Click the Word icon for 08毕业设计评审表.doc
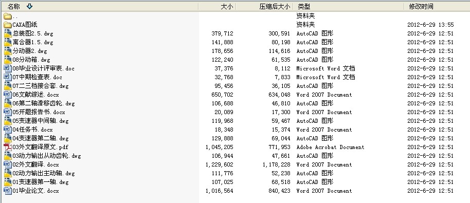This screenshot has width=470, height=203. (x=8, y=68)
